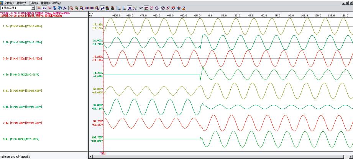353x160 pixels.
Task: Expand the 所有元件 combo box arrow
Action: point(33,8)
